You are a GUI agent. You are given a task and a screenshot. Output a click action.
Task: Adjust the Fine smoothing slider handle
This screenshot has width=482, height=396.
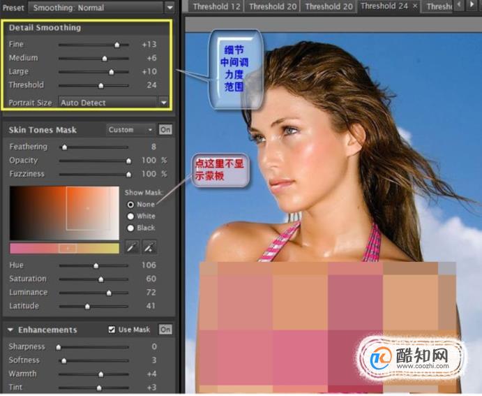tap(117, 45)
